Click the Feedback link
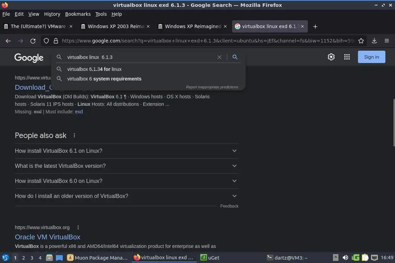 229,206
